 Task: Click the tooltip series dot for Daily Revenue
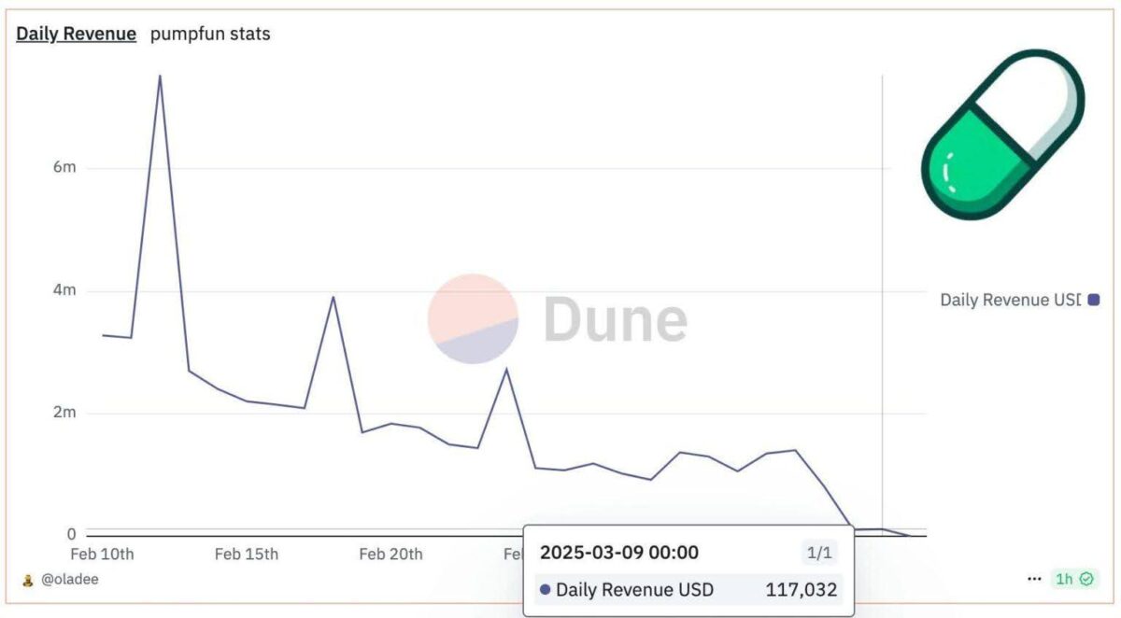tap(546, 590)
